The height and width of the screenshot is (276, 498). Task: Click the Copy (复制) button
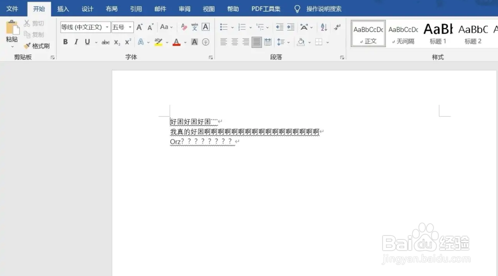(x=34, y=34)
